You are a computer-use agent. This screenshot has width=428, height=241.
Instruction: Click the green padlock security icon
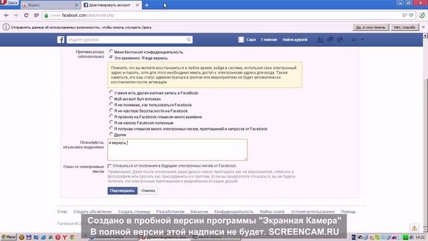tap(46, 15)
